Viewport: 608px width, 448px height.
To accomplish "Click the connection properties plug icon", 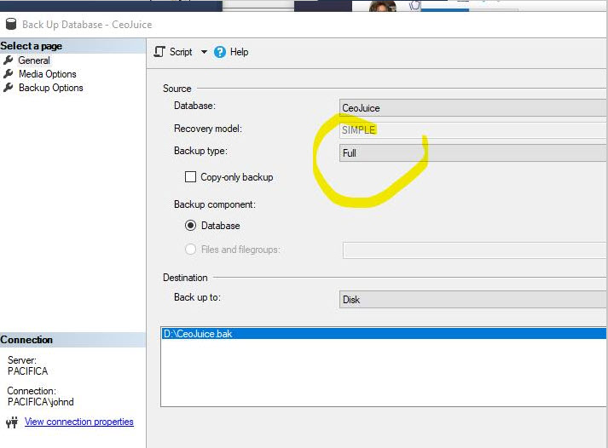I will coord(12,422).
